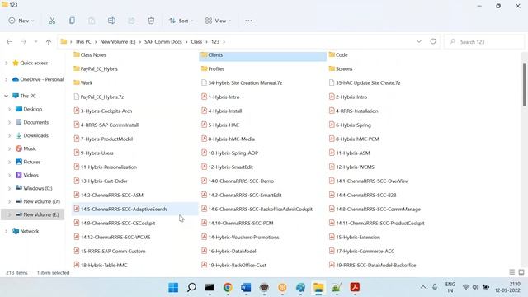Open Windows Start menu
The height and width of the screenshot is (297, 528).
click(173, 287)
